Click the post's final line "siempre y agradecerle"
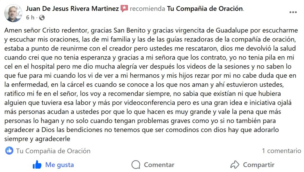 click(37, 138)
